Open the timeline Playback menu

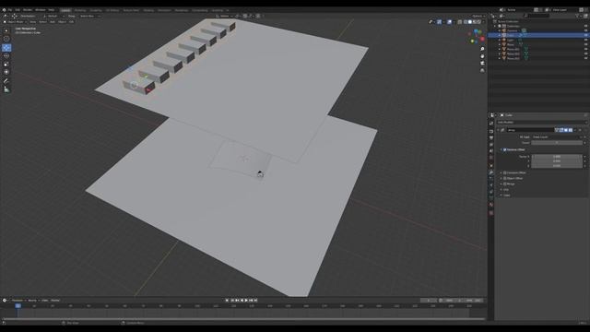click(x=18, y=301)
